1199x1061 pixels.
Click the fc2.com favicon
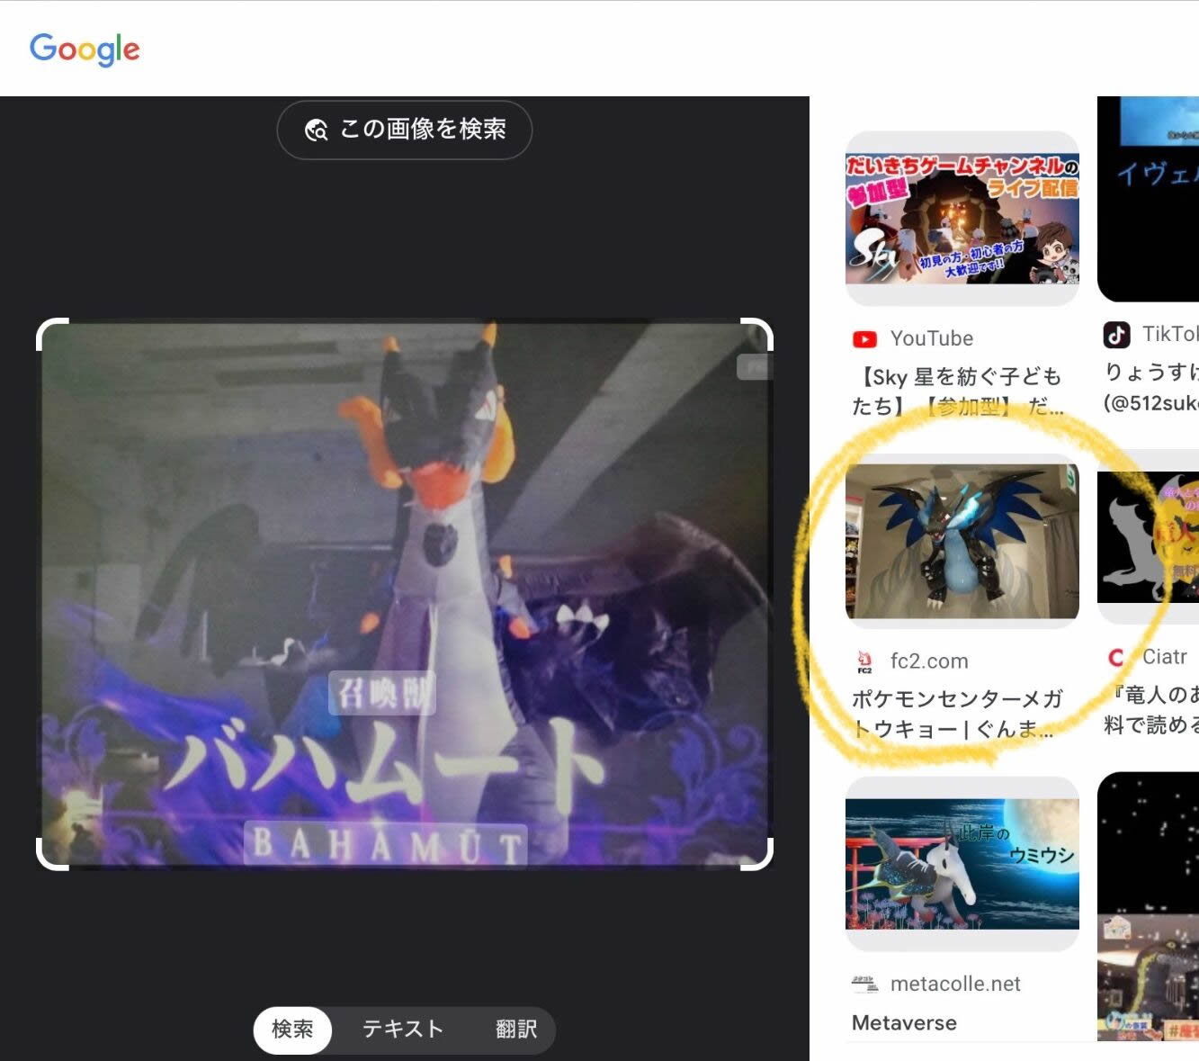tap(864, 661)
